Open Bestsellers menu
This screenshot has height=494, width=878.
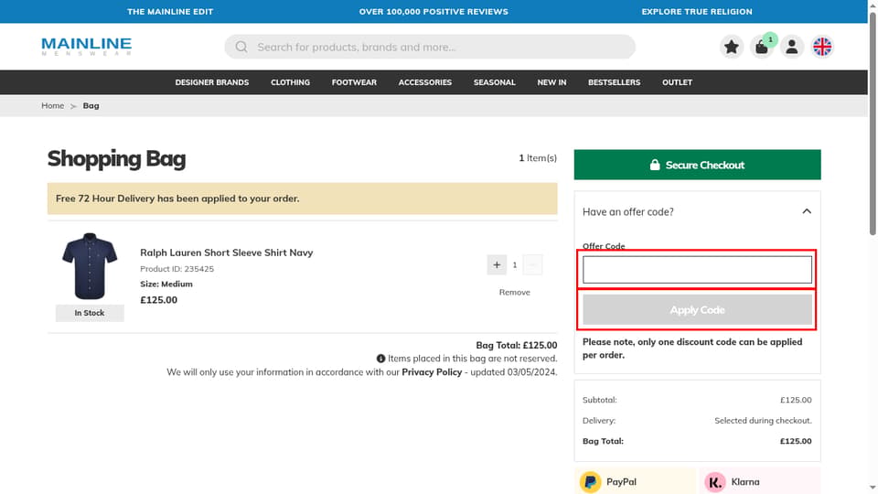point(614,82)
